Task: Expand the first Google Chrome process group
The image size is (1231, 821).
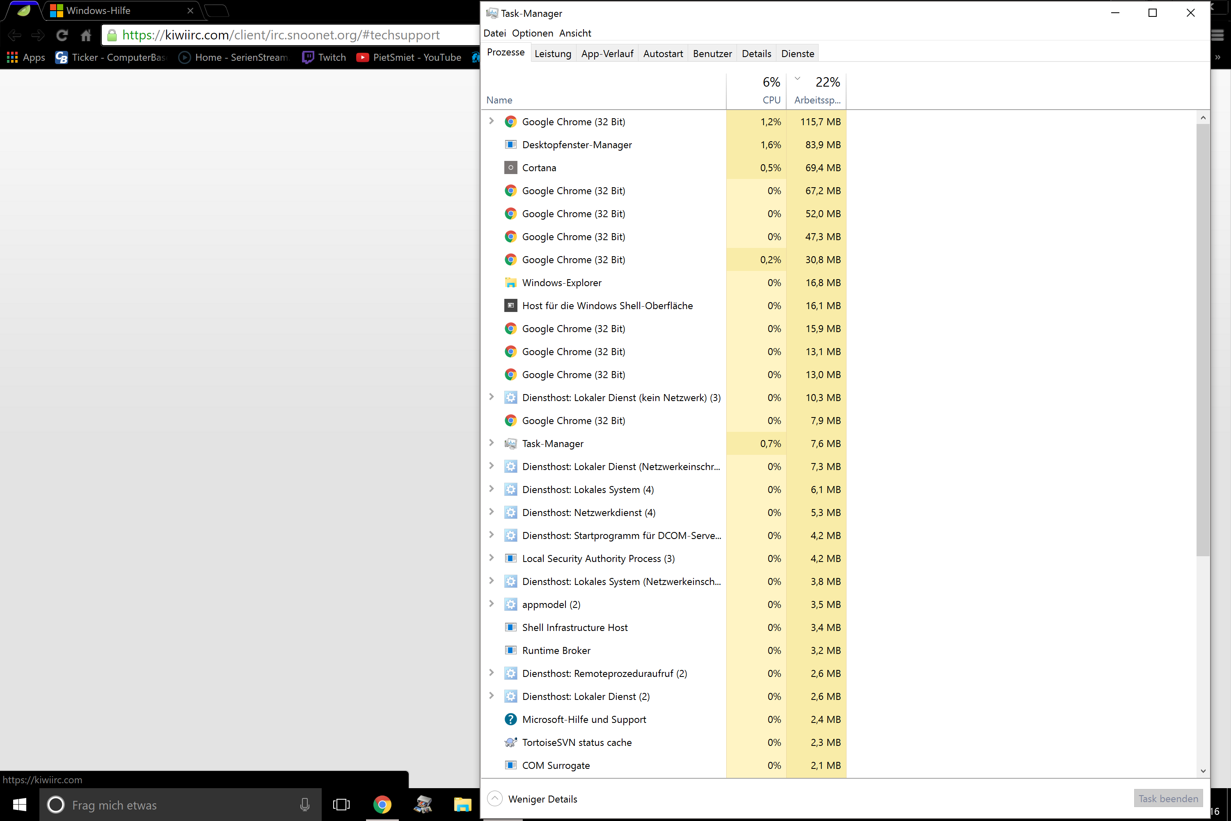Action: [x=491, y=121]
